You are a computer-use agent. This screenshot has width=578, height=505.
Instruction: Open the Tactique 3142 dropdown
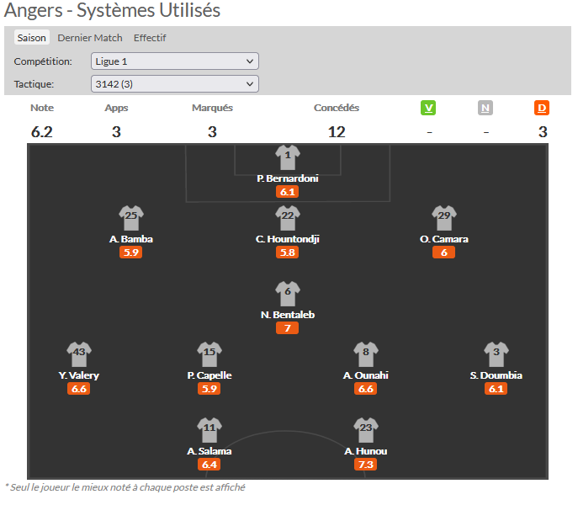click(174, 83)
